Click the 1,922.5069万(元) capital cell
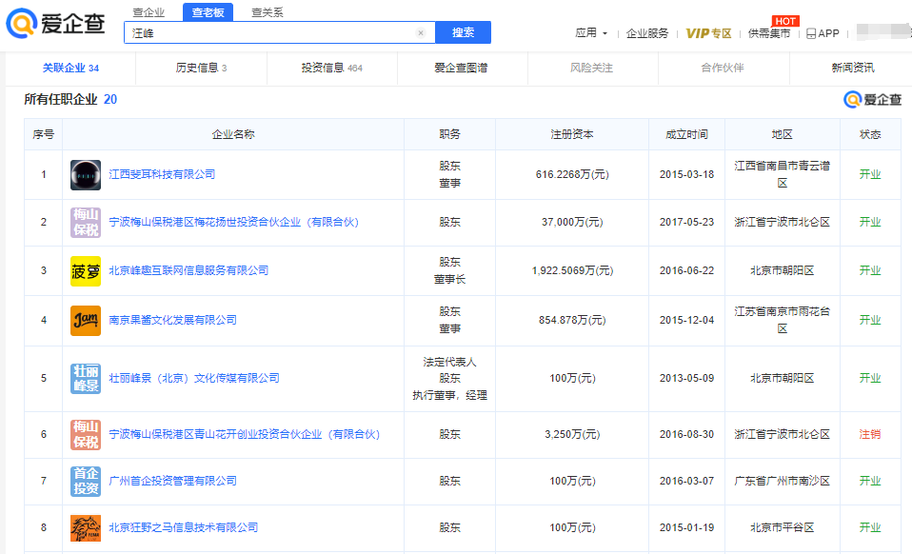912x554 pixels. 572,270
